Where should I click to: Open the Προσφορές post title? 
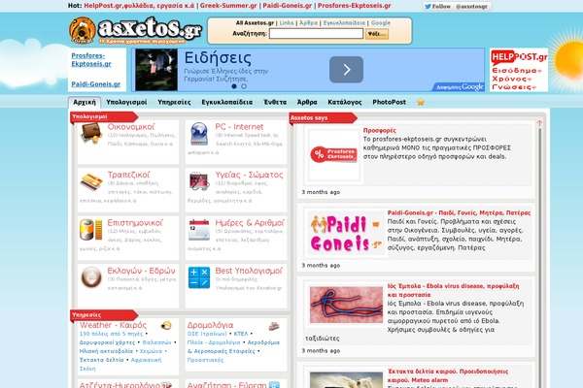tap(380, 130)
